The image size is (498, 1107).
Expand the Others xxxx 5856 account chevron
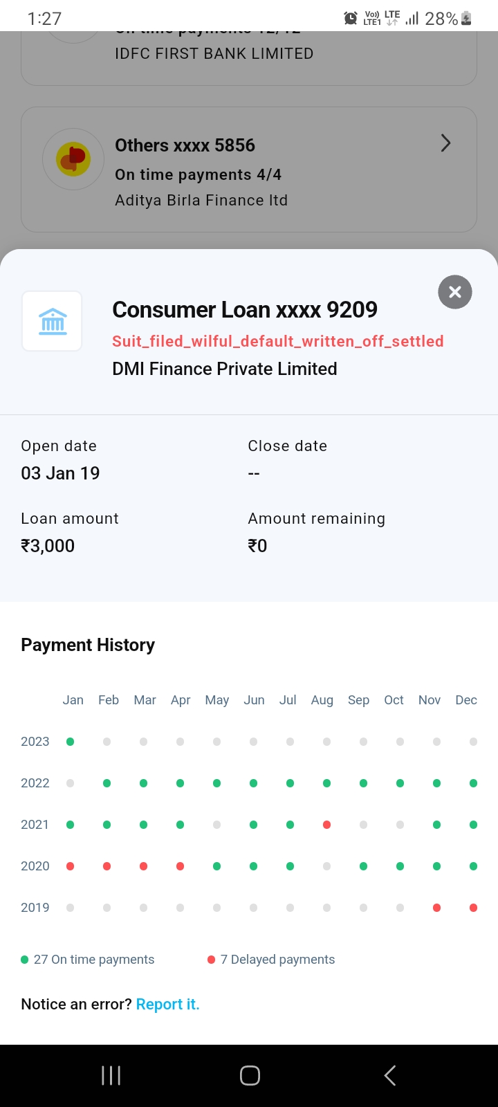pos(446,143)
